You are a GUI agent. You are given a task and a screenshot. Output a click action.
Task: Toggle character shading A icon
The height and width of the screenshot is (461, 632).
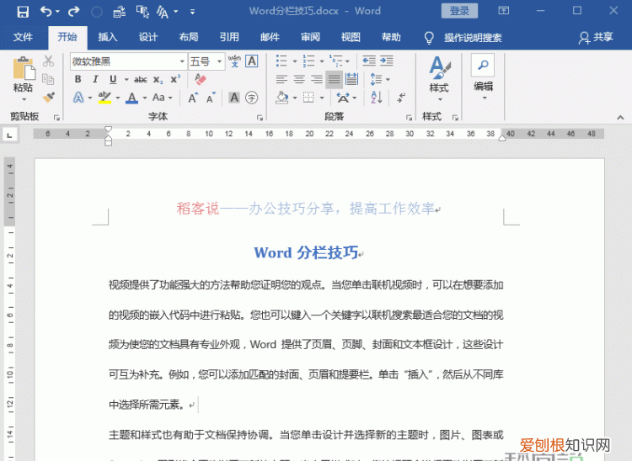tap(234, 98)
